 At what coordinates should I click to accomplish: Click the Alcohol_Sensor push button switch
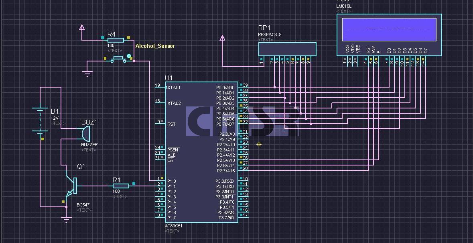(118, 60)
